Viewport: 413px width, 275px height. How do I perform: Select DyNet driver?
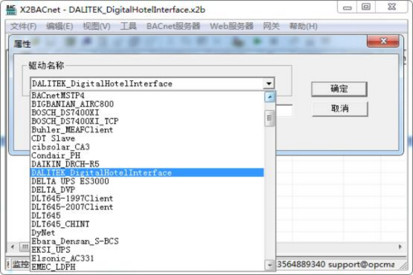[x=147, y=232]
